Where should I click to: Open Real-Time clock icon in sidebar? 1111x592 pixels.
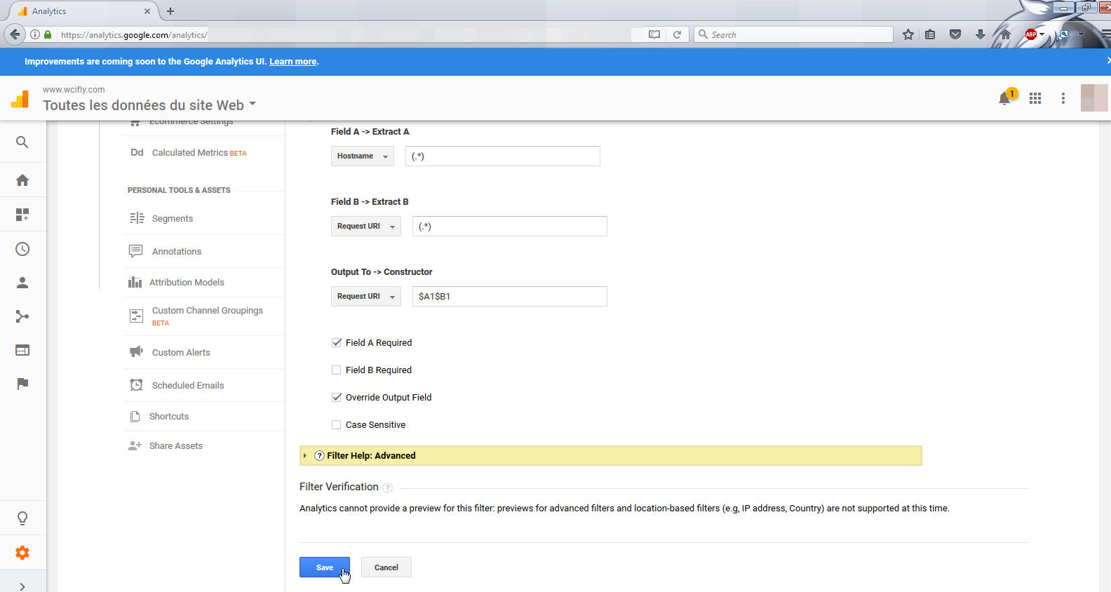(22, 249)
